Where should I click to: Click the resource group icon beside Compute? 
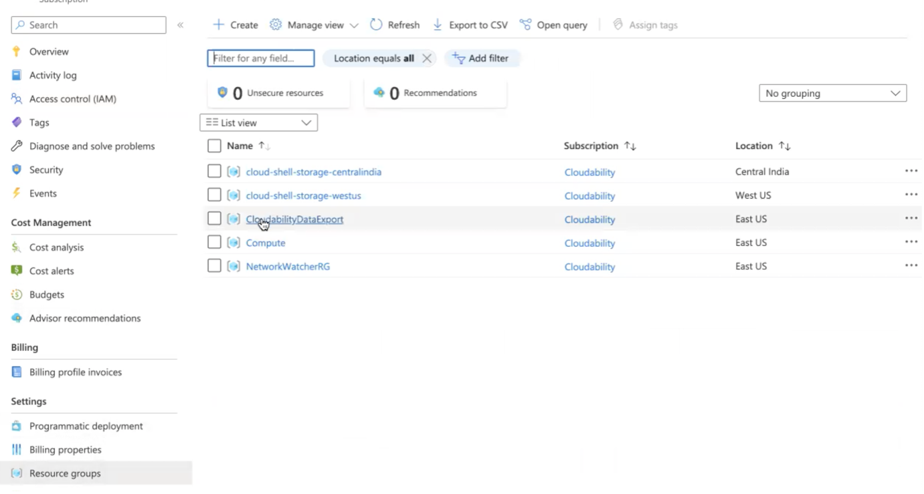(234, 243)
